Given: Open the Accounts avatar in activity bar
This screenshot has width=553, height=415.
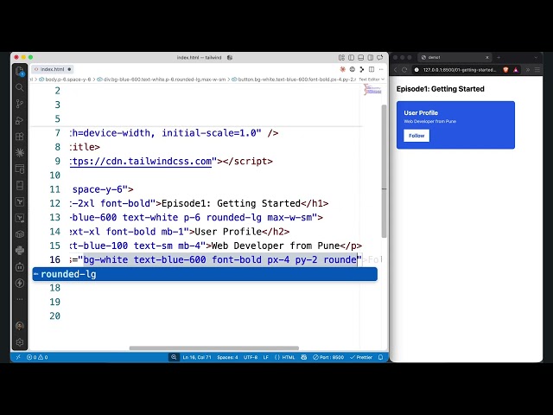Looking at the screenshot, I should (20, 326).
